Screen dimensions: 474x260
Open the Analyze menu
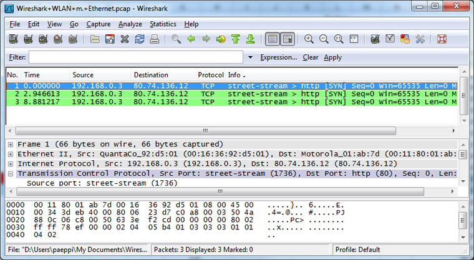tap(130, 24)
